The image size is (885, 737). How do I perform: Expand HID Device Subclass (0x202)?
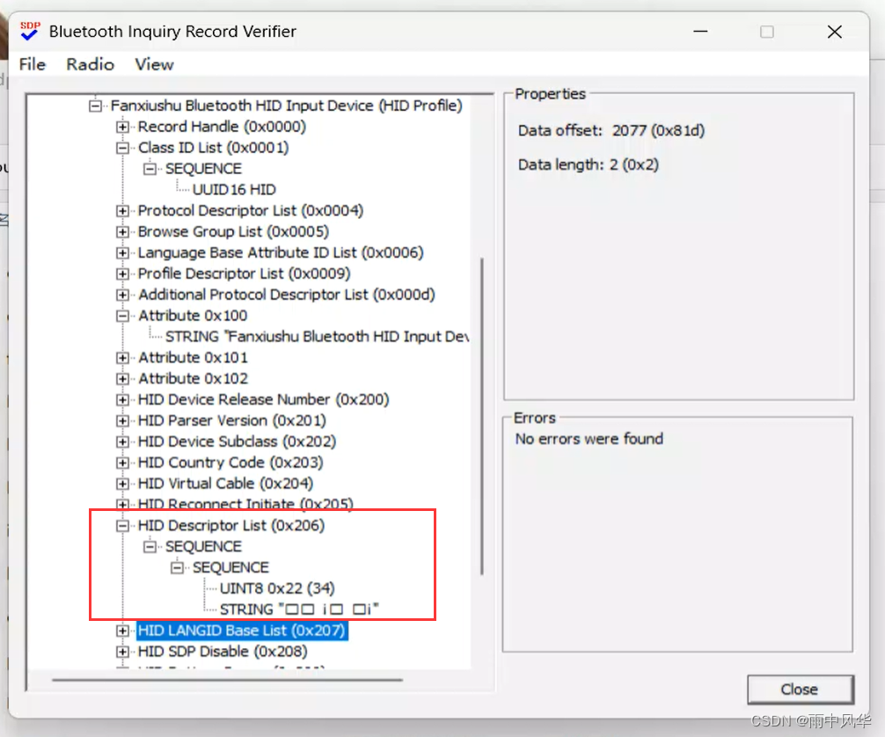[x=122, y=441]
